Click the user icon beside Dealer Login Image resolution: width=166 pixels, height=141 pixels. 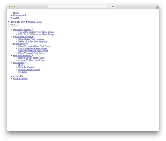tap(27, 22)
